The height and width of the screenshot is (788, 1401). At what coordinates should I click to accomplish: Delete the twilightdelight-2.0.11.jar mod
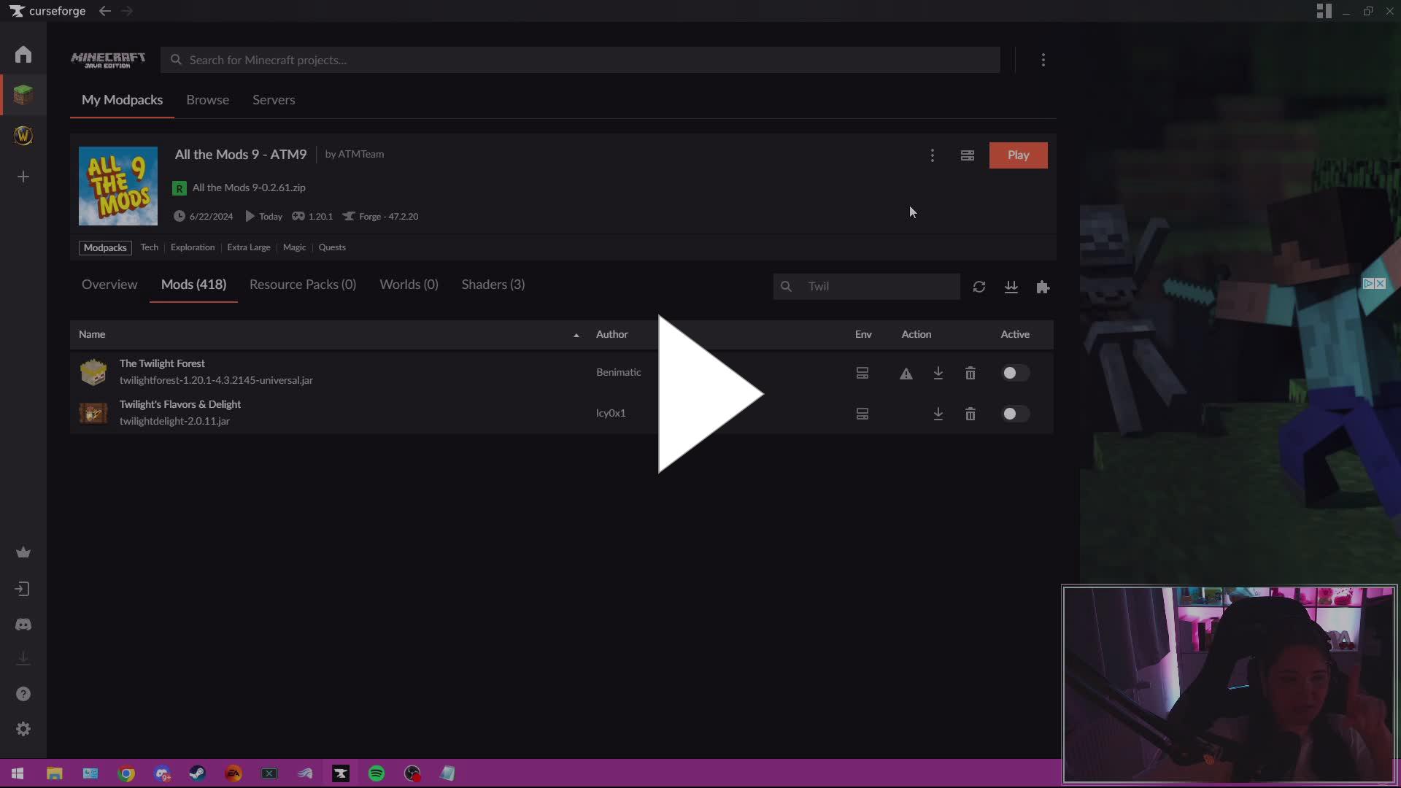pos(970,414)
